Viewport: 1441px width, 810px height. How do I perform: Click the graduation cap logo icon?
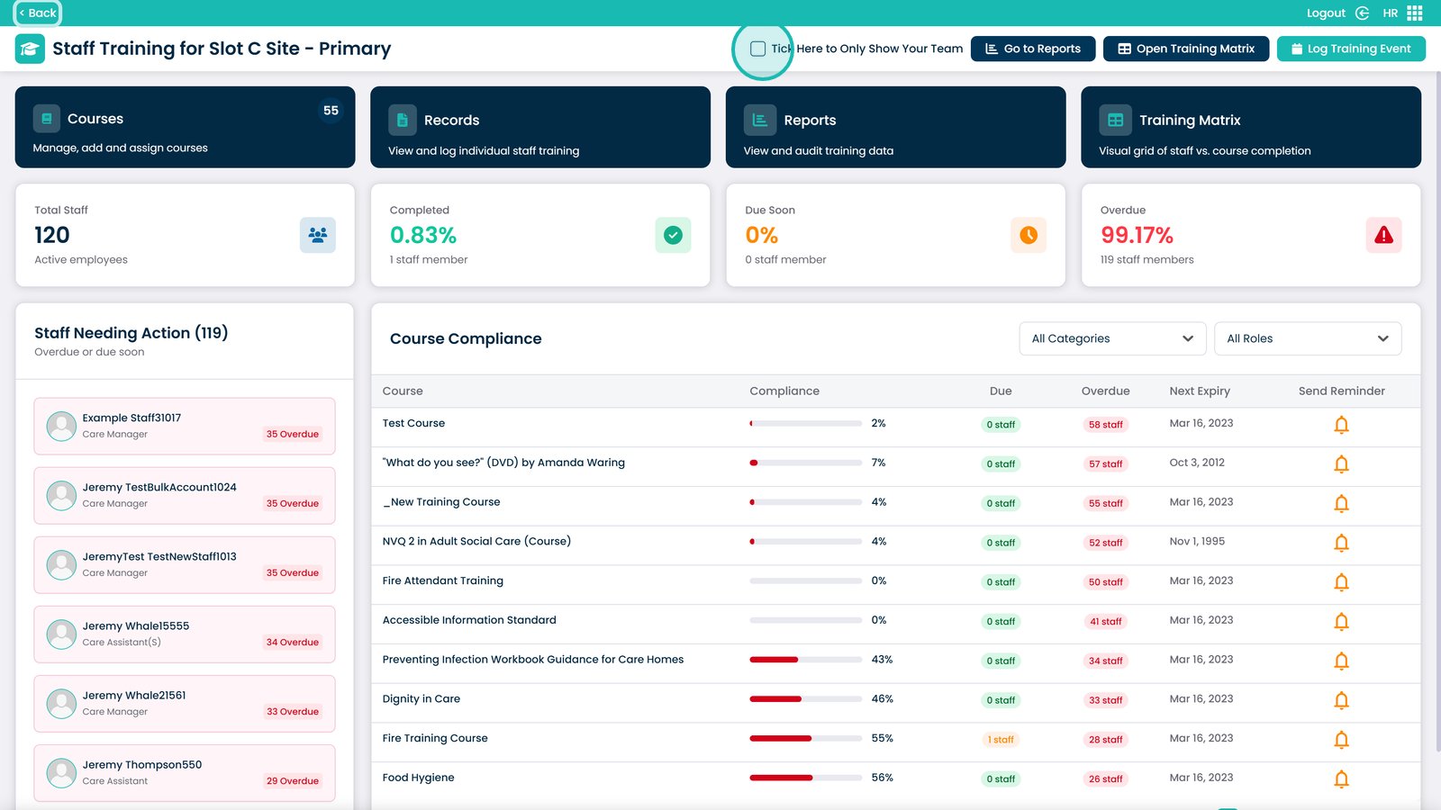pos(30,49)
